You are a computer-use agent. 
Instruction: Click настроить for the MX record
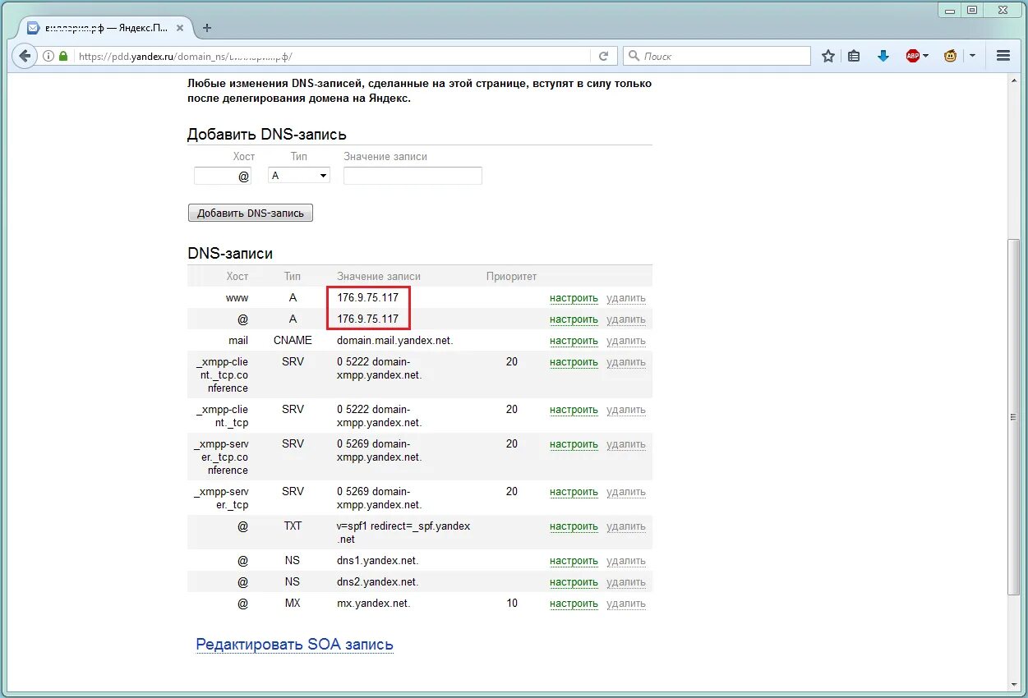pos(574,604)
